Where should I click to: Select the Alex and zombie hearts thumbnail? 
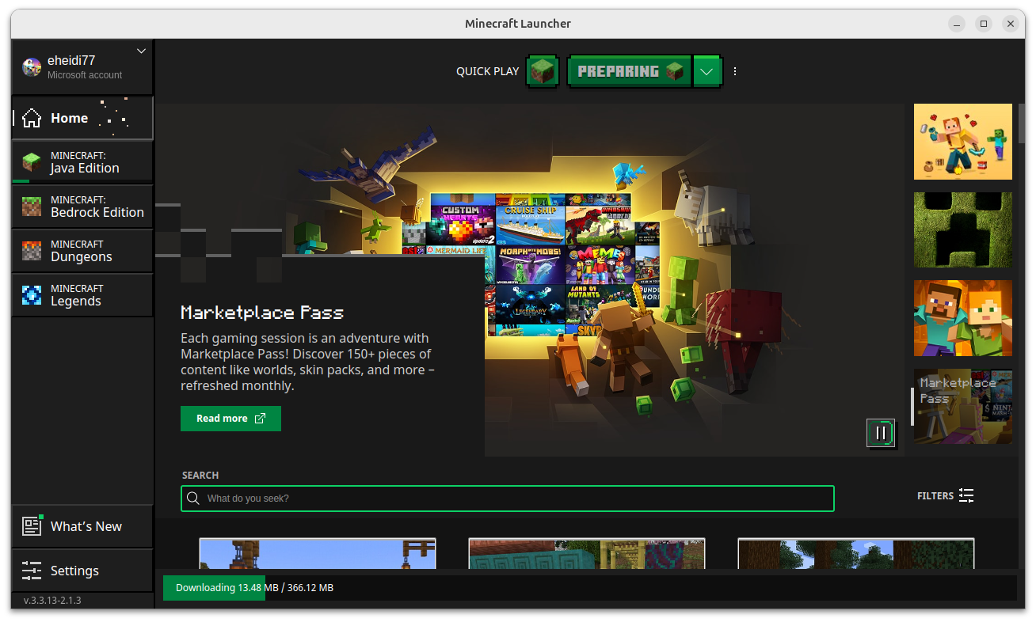962,142
